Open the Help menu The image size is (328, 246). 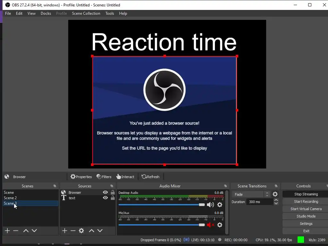point(123,13)
